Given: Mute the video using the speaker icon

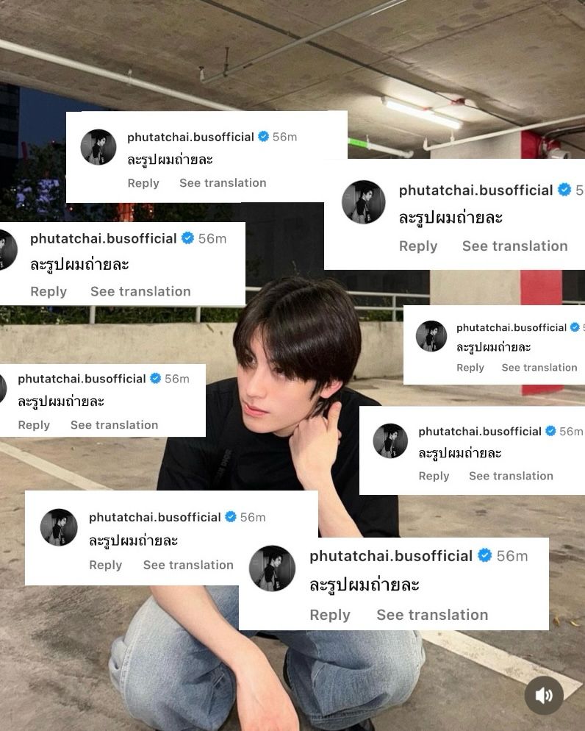Looking at the screenshot, I should [x=544, y=696].
